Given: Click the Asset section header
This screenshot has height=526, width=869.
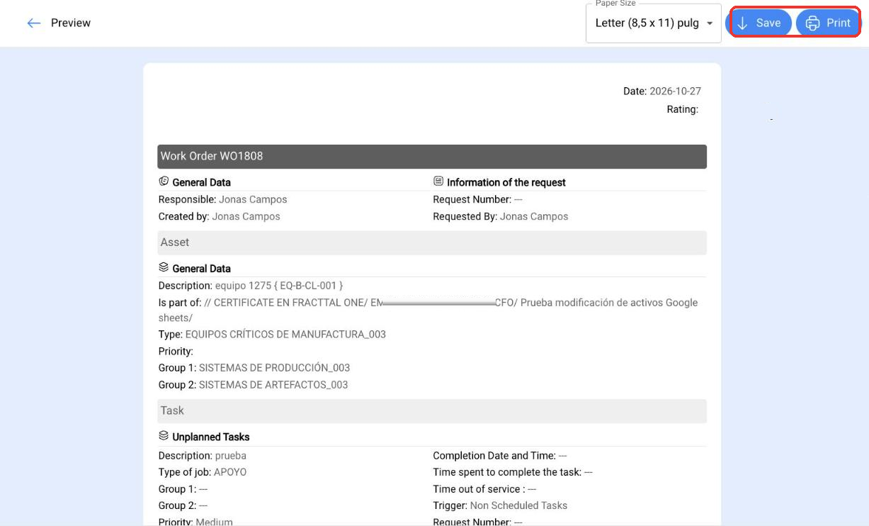Looking at the screenshot, I should [432, 242].
